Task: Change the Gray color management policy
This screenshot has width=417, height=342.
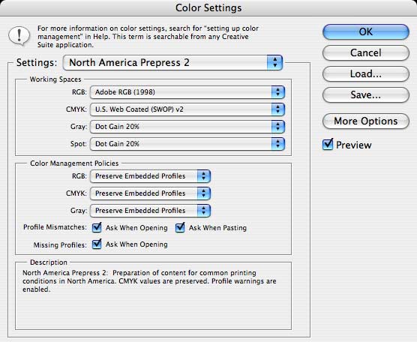Action: (x=150, y=211)
